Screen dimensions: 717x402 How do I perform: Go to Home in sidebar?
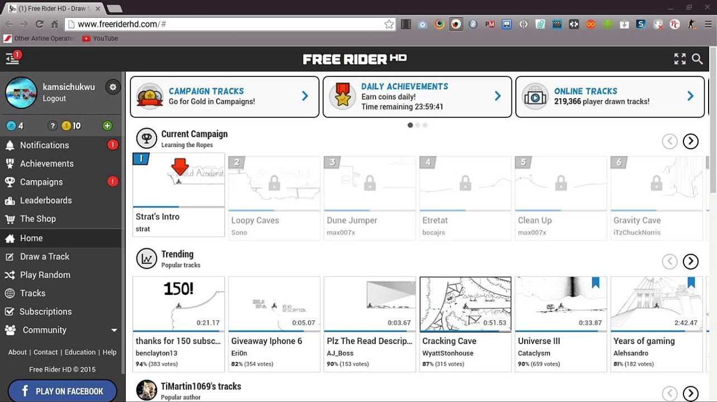pyautogui.click(x=61, y=238)
